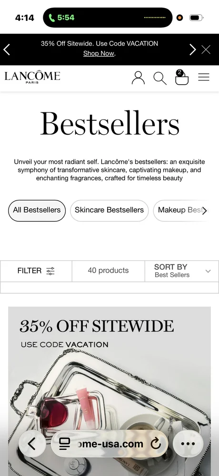The width and height of the screenshot is (219, 476).
Task: Dismiss the promo banner
Action: [x=206, y=50]
